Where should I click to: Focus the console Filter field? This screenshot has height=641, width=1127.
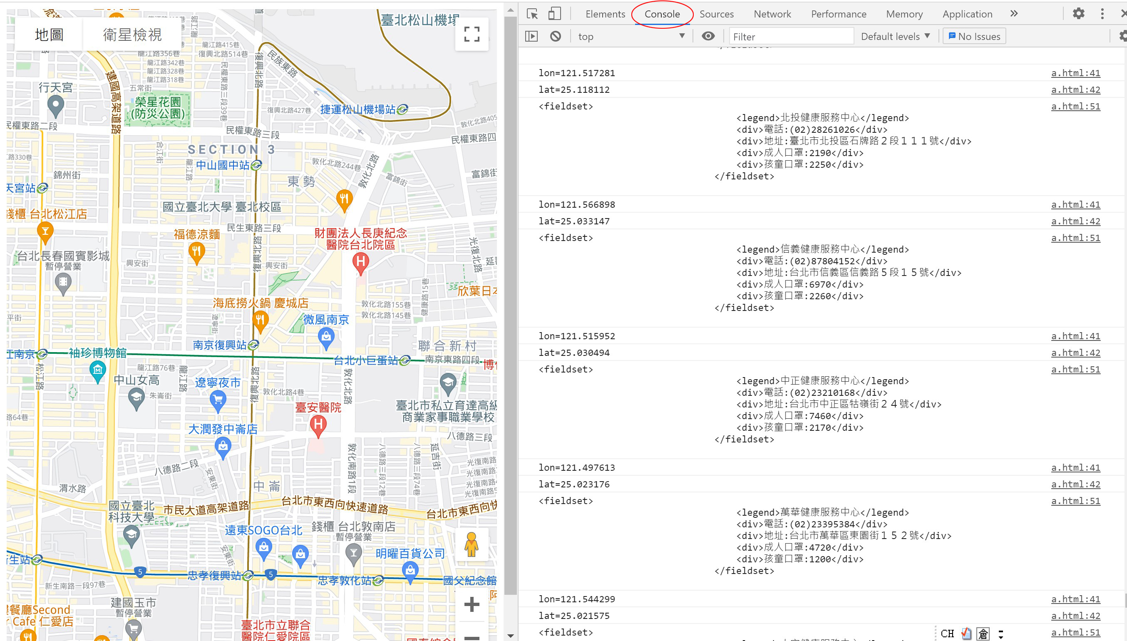[791, 37]
